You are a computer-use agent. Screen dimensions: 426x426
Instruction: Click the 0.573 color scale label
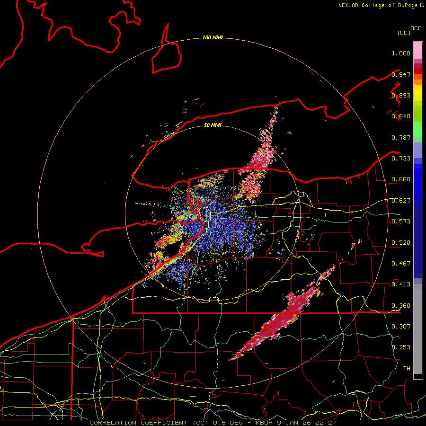click(401, 222)
